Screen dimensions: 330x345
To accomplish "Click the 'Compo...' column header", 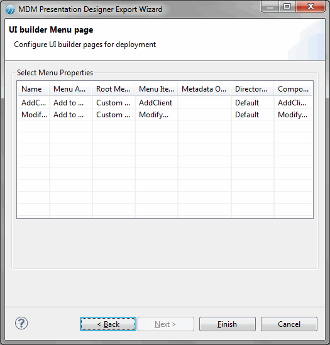I will click(x=293, y=89).
